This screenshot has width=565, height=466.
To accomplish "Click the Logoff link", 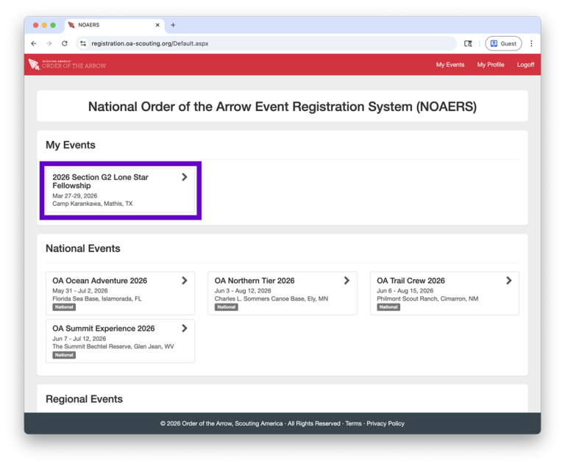I will [525, 65].
